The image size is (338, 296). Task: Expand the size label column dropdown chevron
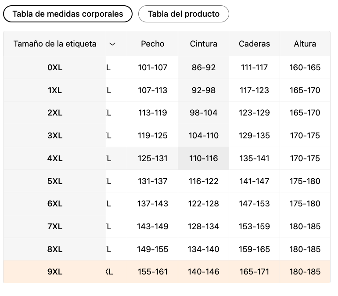(x=112, y=44)
